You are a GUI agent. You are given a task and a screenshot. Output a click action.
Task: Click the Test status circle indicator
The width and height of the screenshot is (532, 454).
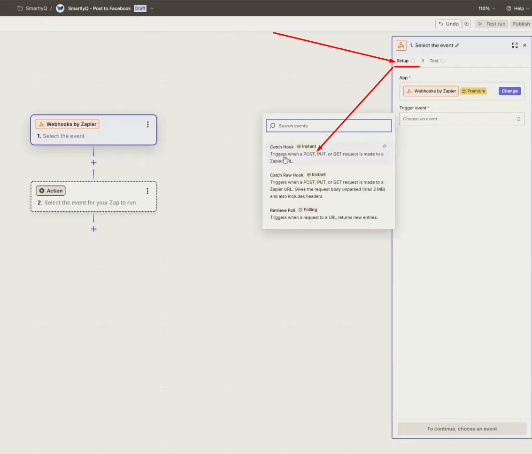(443, 61)
